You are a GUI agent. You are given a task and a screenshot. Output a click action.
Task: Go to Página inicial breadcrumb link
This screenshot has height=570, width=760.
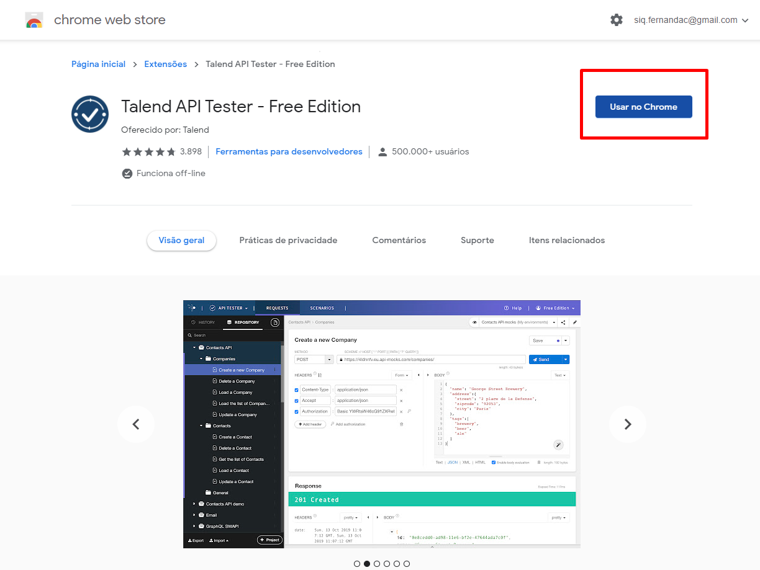click(98, 64)
